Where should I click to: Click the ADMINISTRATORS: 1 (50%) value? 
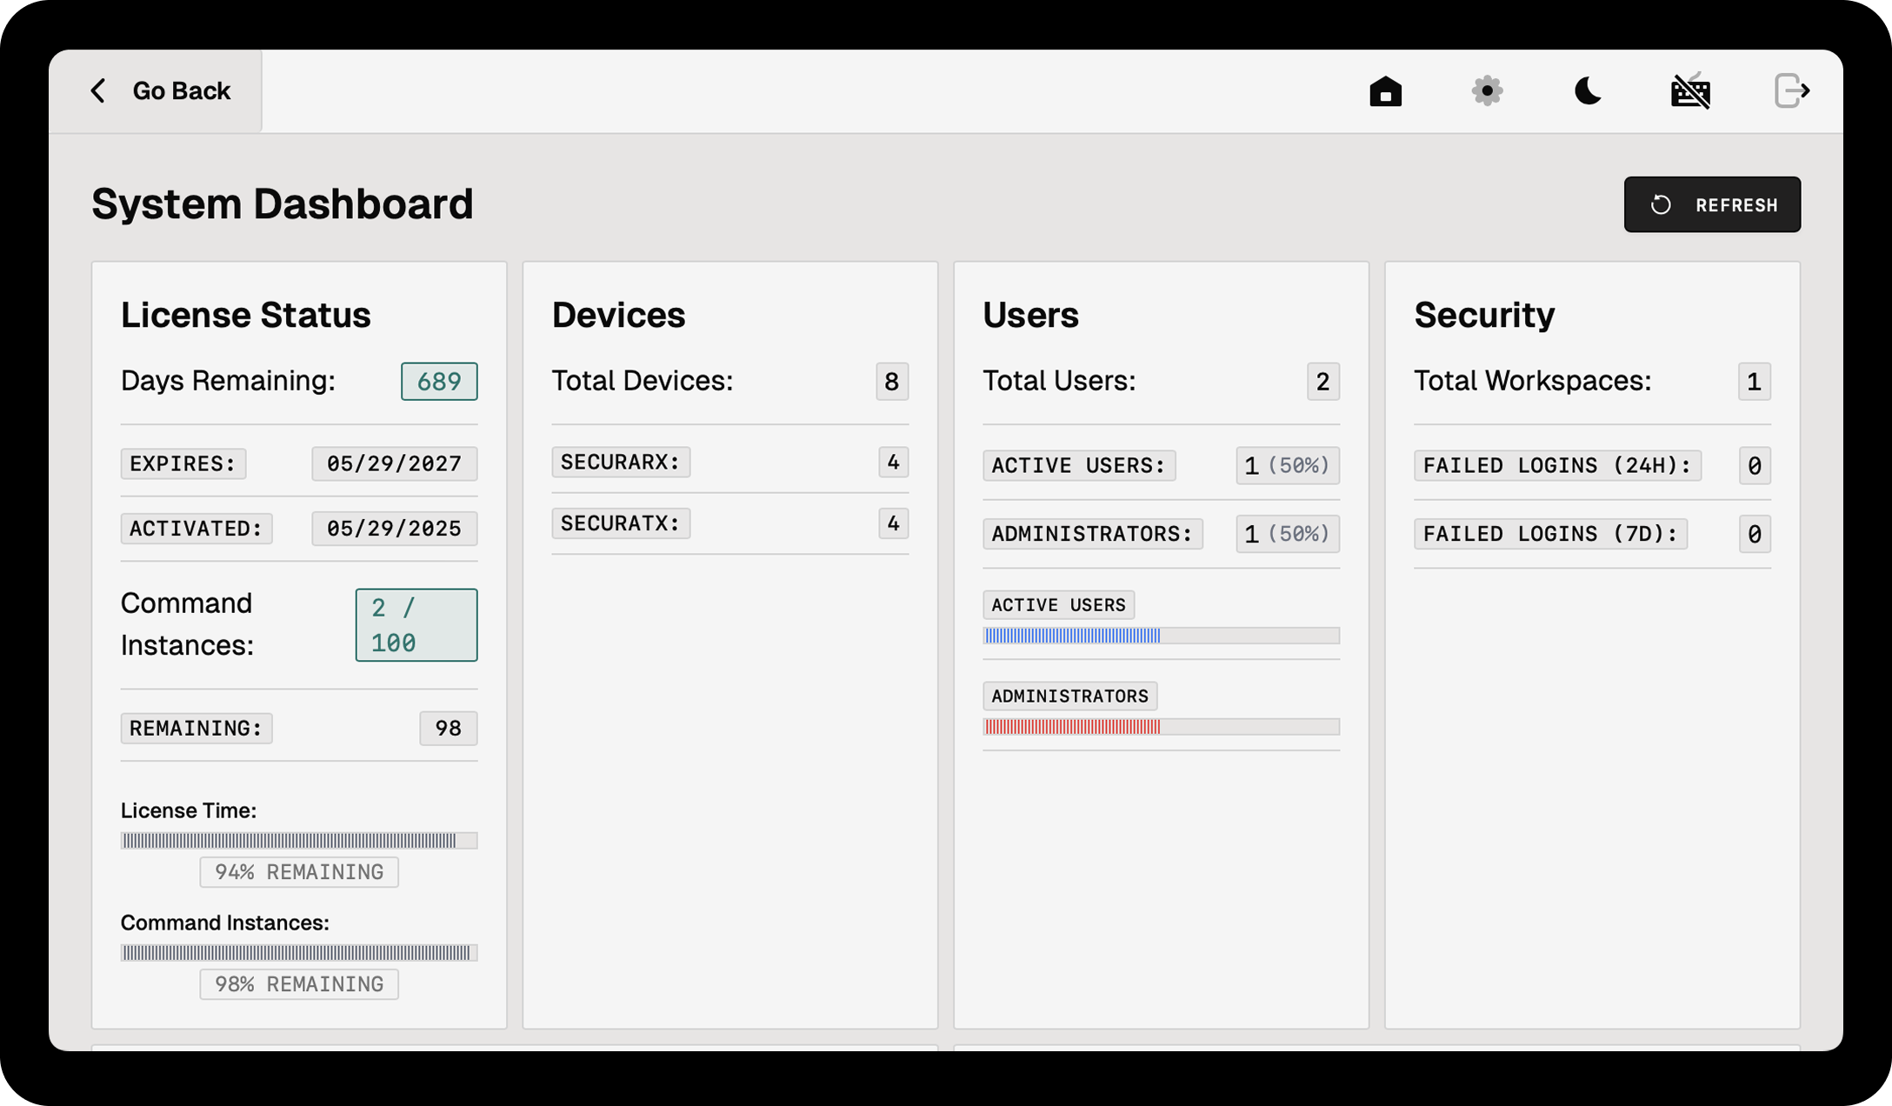(x=1288, y=534)
